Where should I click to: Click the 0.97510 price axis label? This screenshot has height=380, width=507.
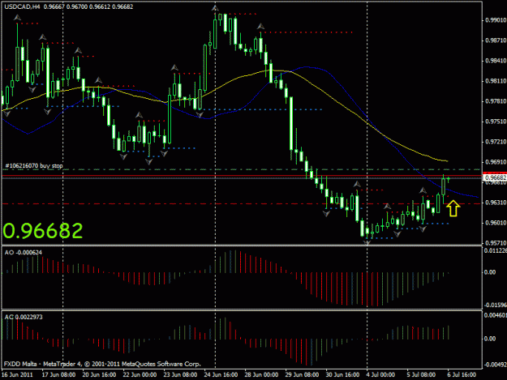pos(496,122)
